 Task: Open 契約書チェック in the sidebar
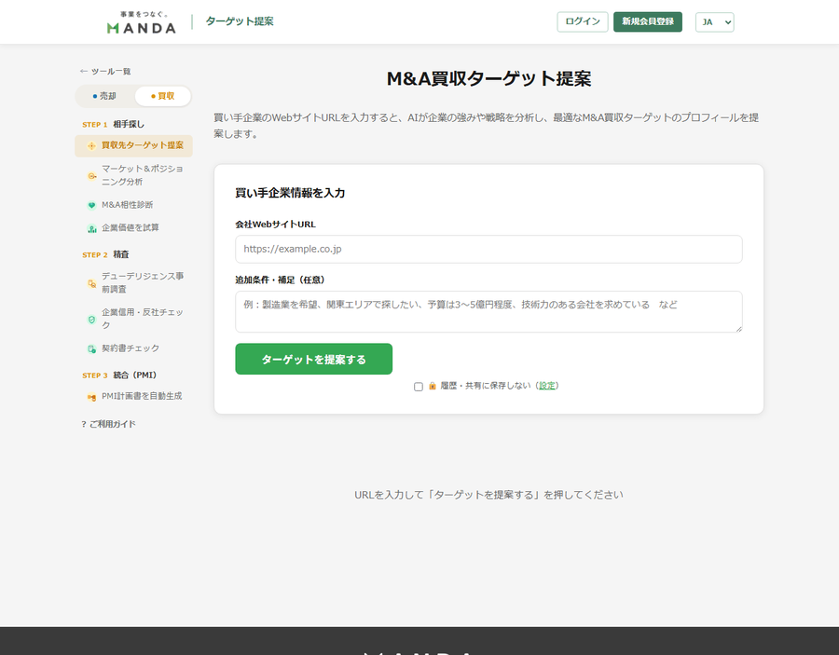(133, 348)
